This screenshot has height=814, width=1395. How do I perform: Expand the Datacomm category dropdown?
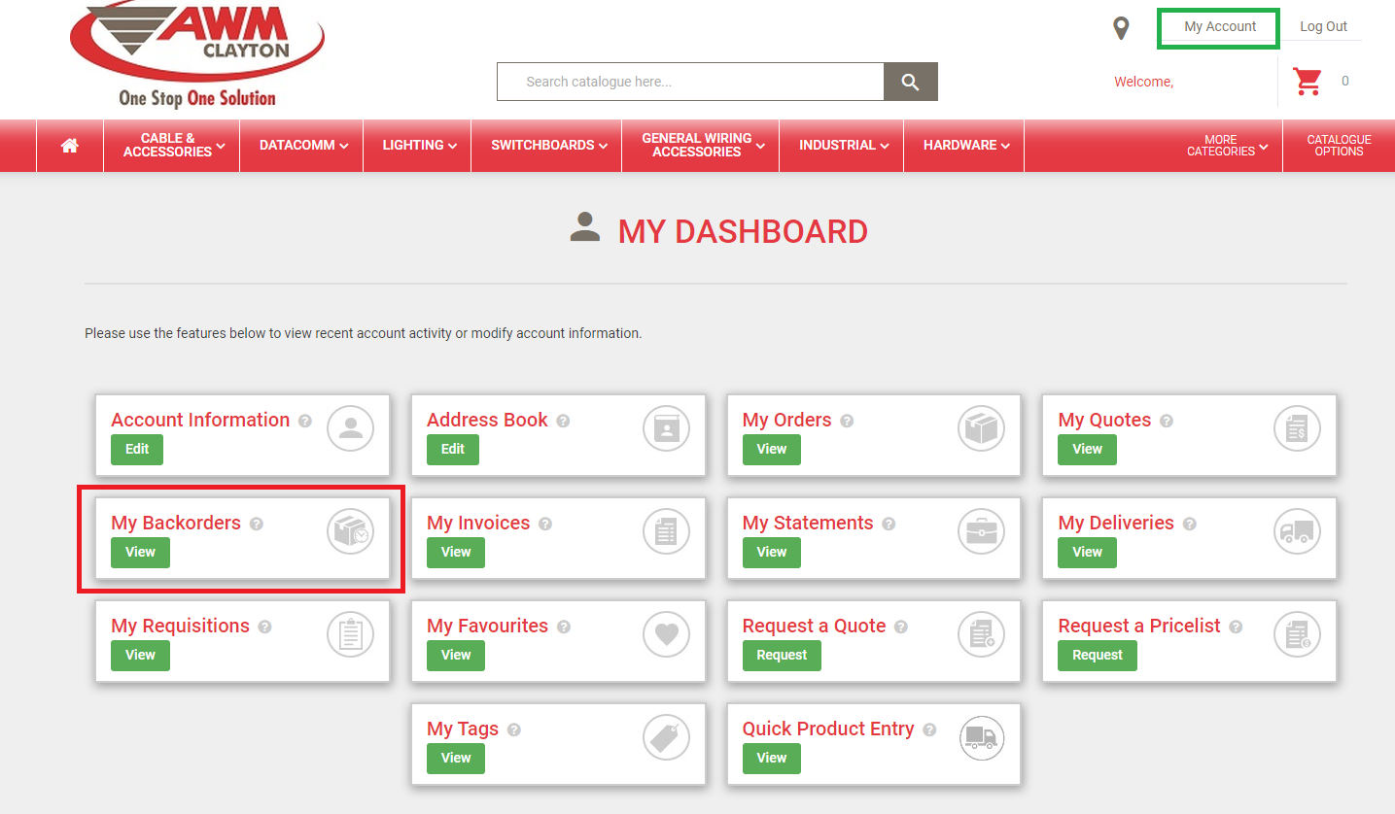pos(301,146)
